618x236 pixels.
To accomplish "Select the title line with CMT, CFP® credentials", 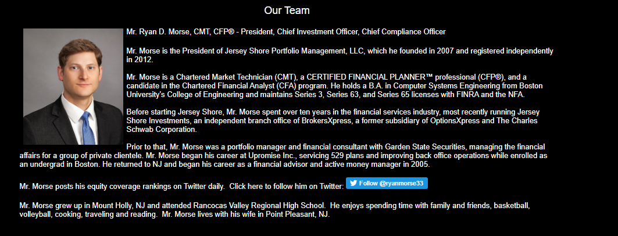I will 286,32.
